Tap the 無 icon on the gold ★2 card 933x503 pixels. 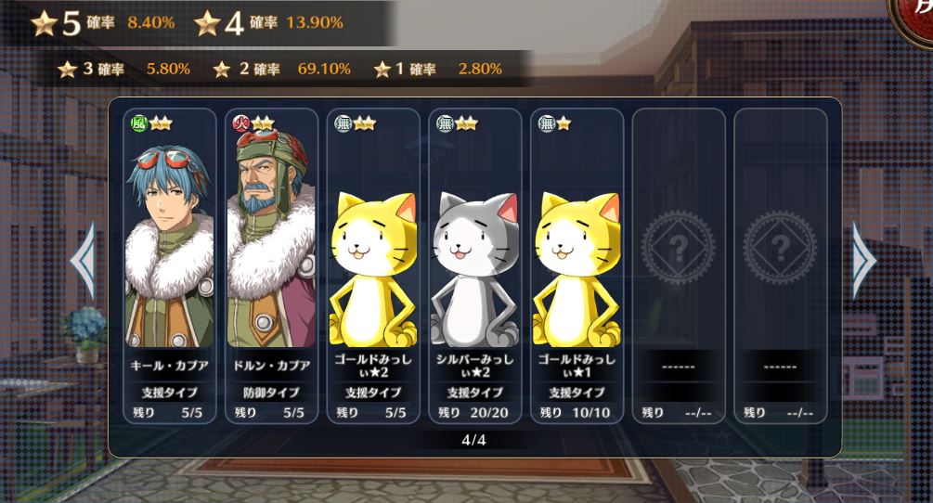pos(343,123)
